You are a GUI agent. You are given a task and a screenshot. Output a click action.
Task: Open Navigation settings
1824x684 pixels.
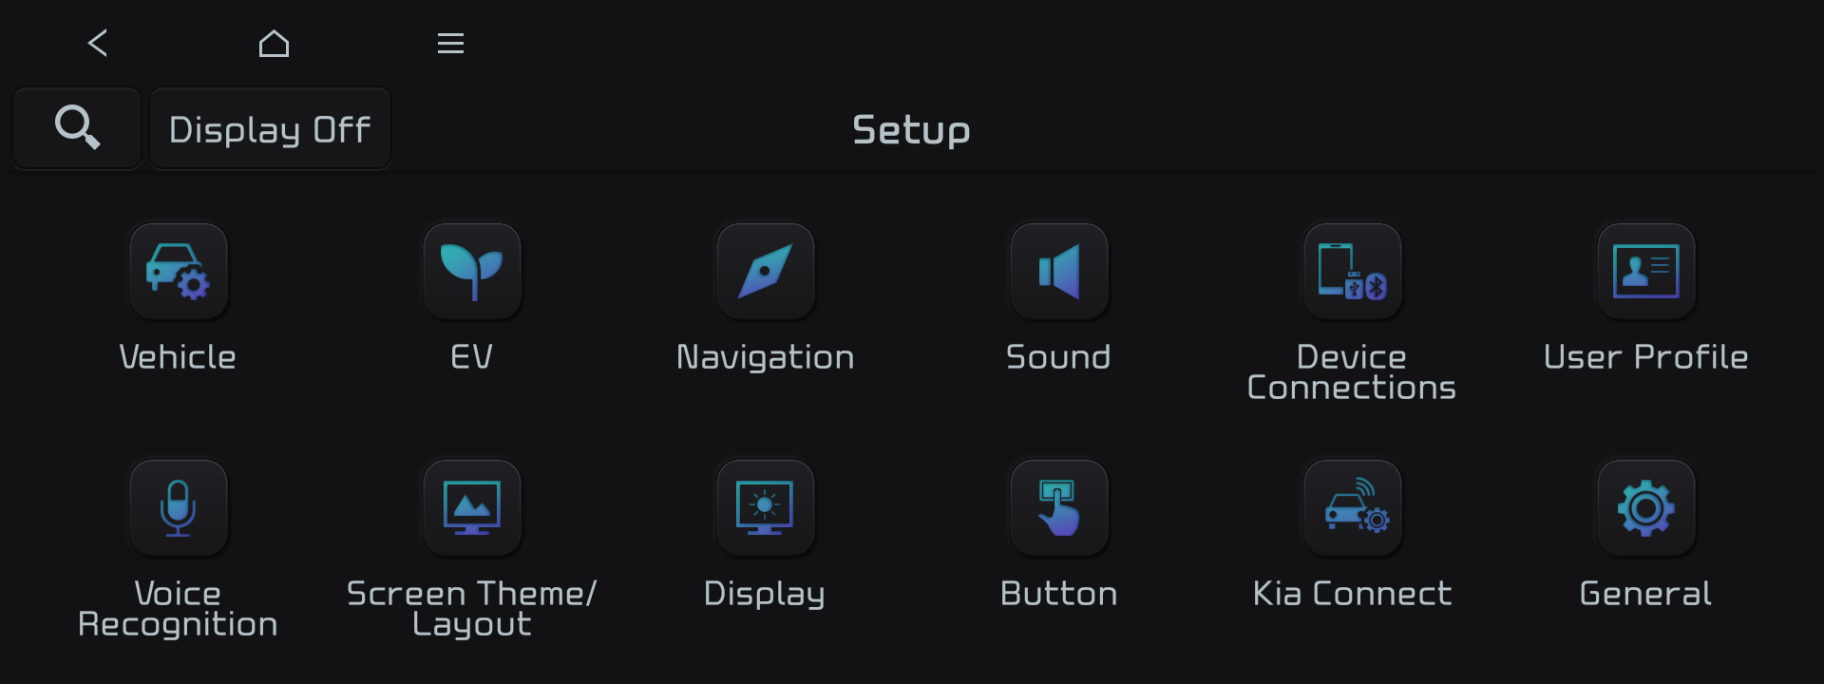(x=765, y=271)
